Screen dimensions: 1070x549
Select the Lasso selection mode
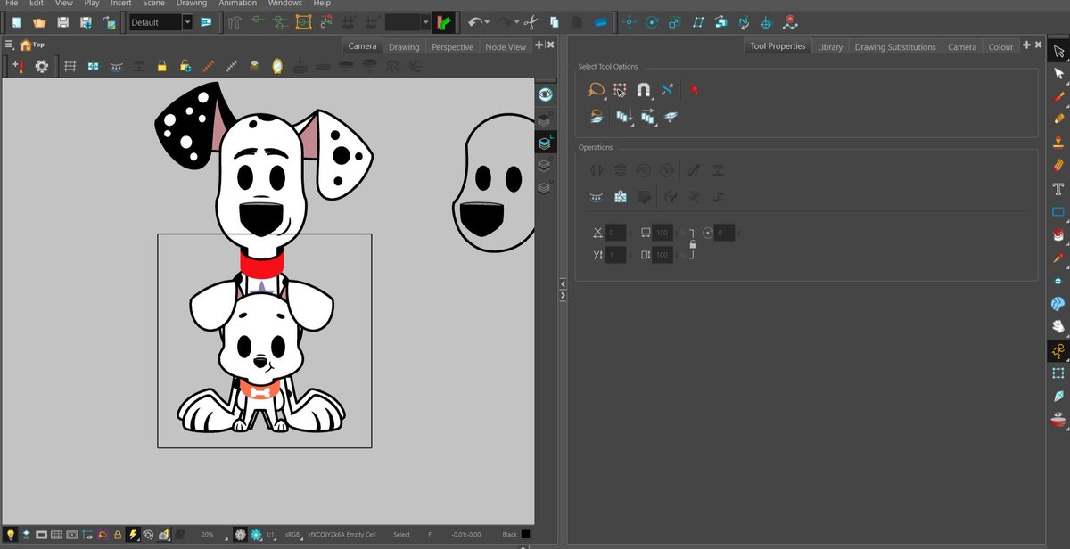pyautogui.click(x=597, y=89)
